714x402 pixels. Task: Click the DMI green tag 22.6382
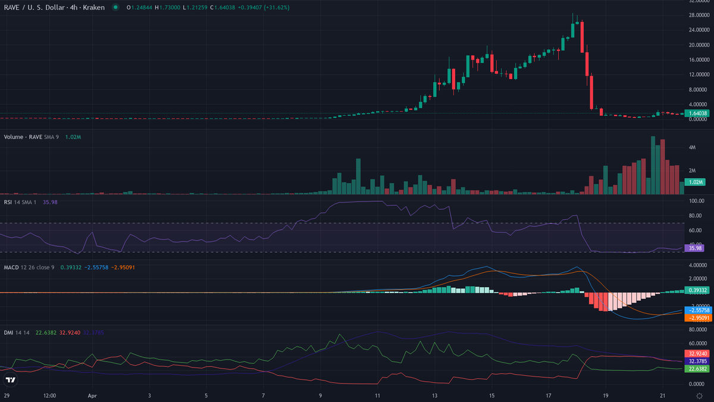pos(696,369)
